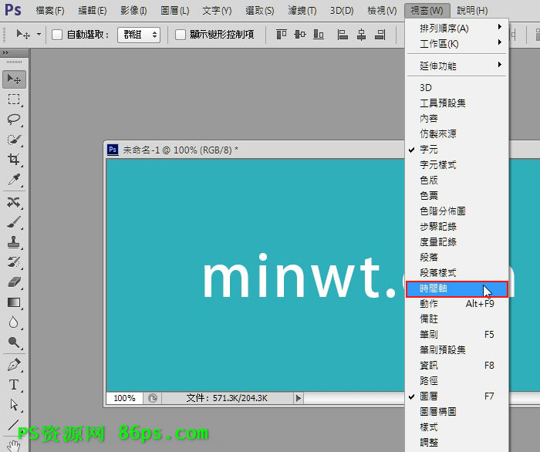Open the 檔案(F) menu

[x=50, y=11]
